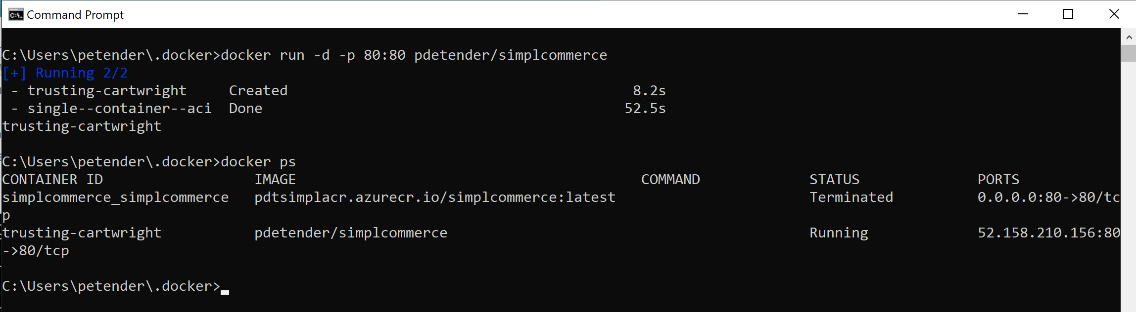Click the 52.5s duration value
Viewport: 1136px width, 312px height.
(646, 108)
